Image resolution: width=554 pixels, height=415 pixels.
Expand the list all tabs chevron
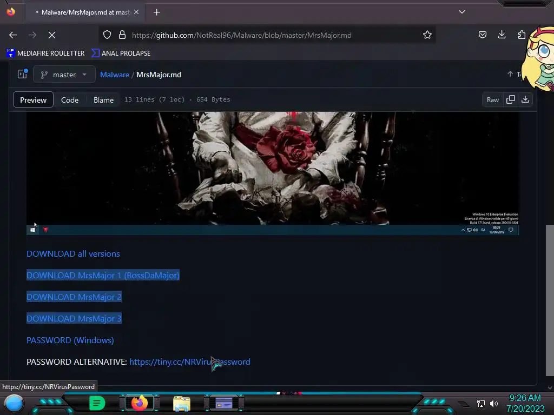(x=462, y=12)
